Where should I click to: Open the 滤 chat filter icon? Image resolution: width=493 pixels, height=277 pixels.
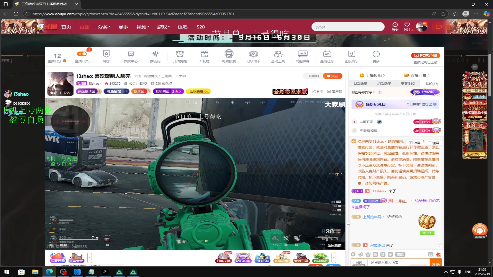pos(431,254)
